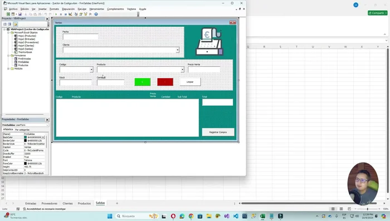Click View Code icon in Project panel
Viewport: 390px width, 221px height.
4,24
